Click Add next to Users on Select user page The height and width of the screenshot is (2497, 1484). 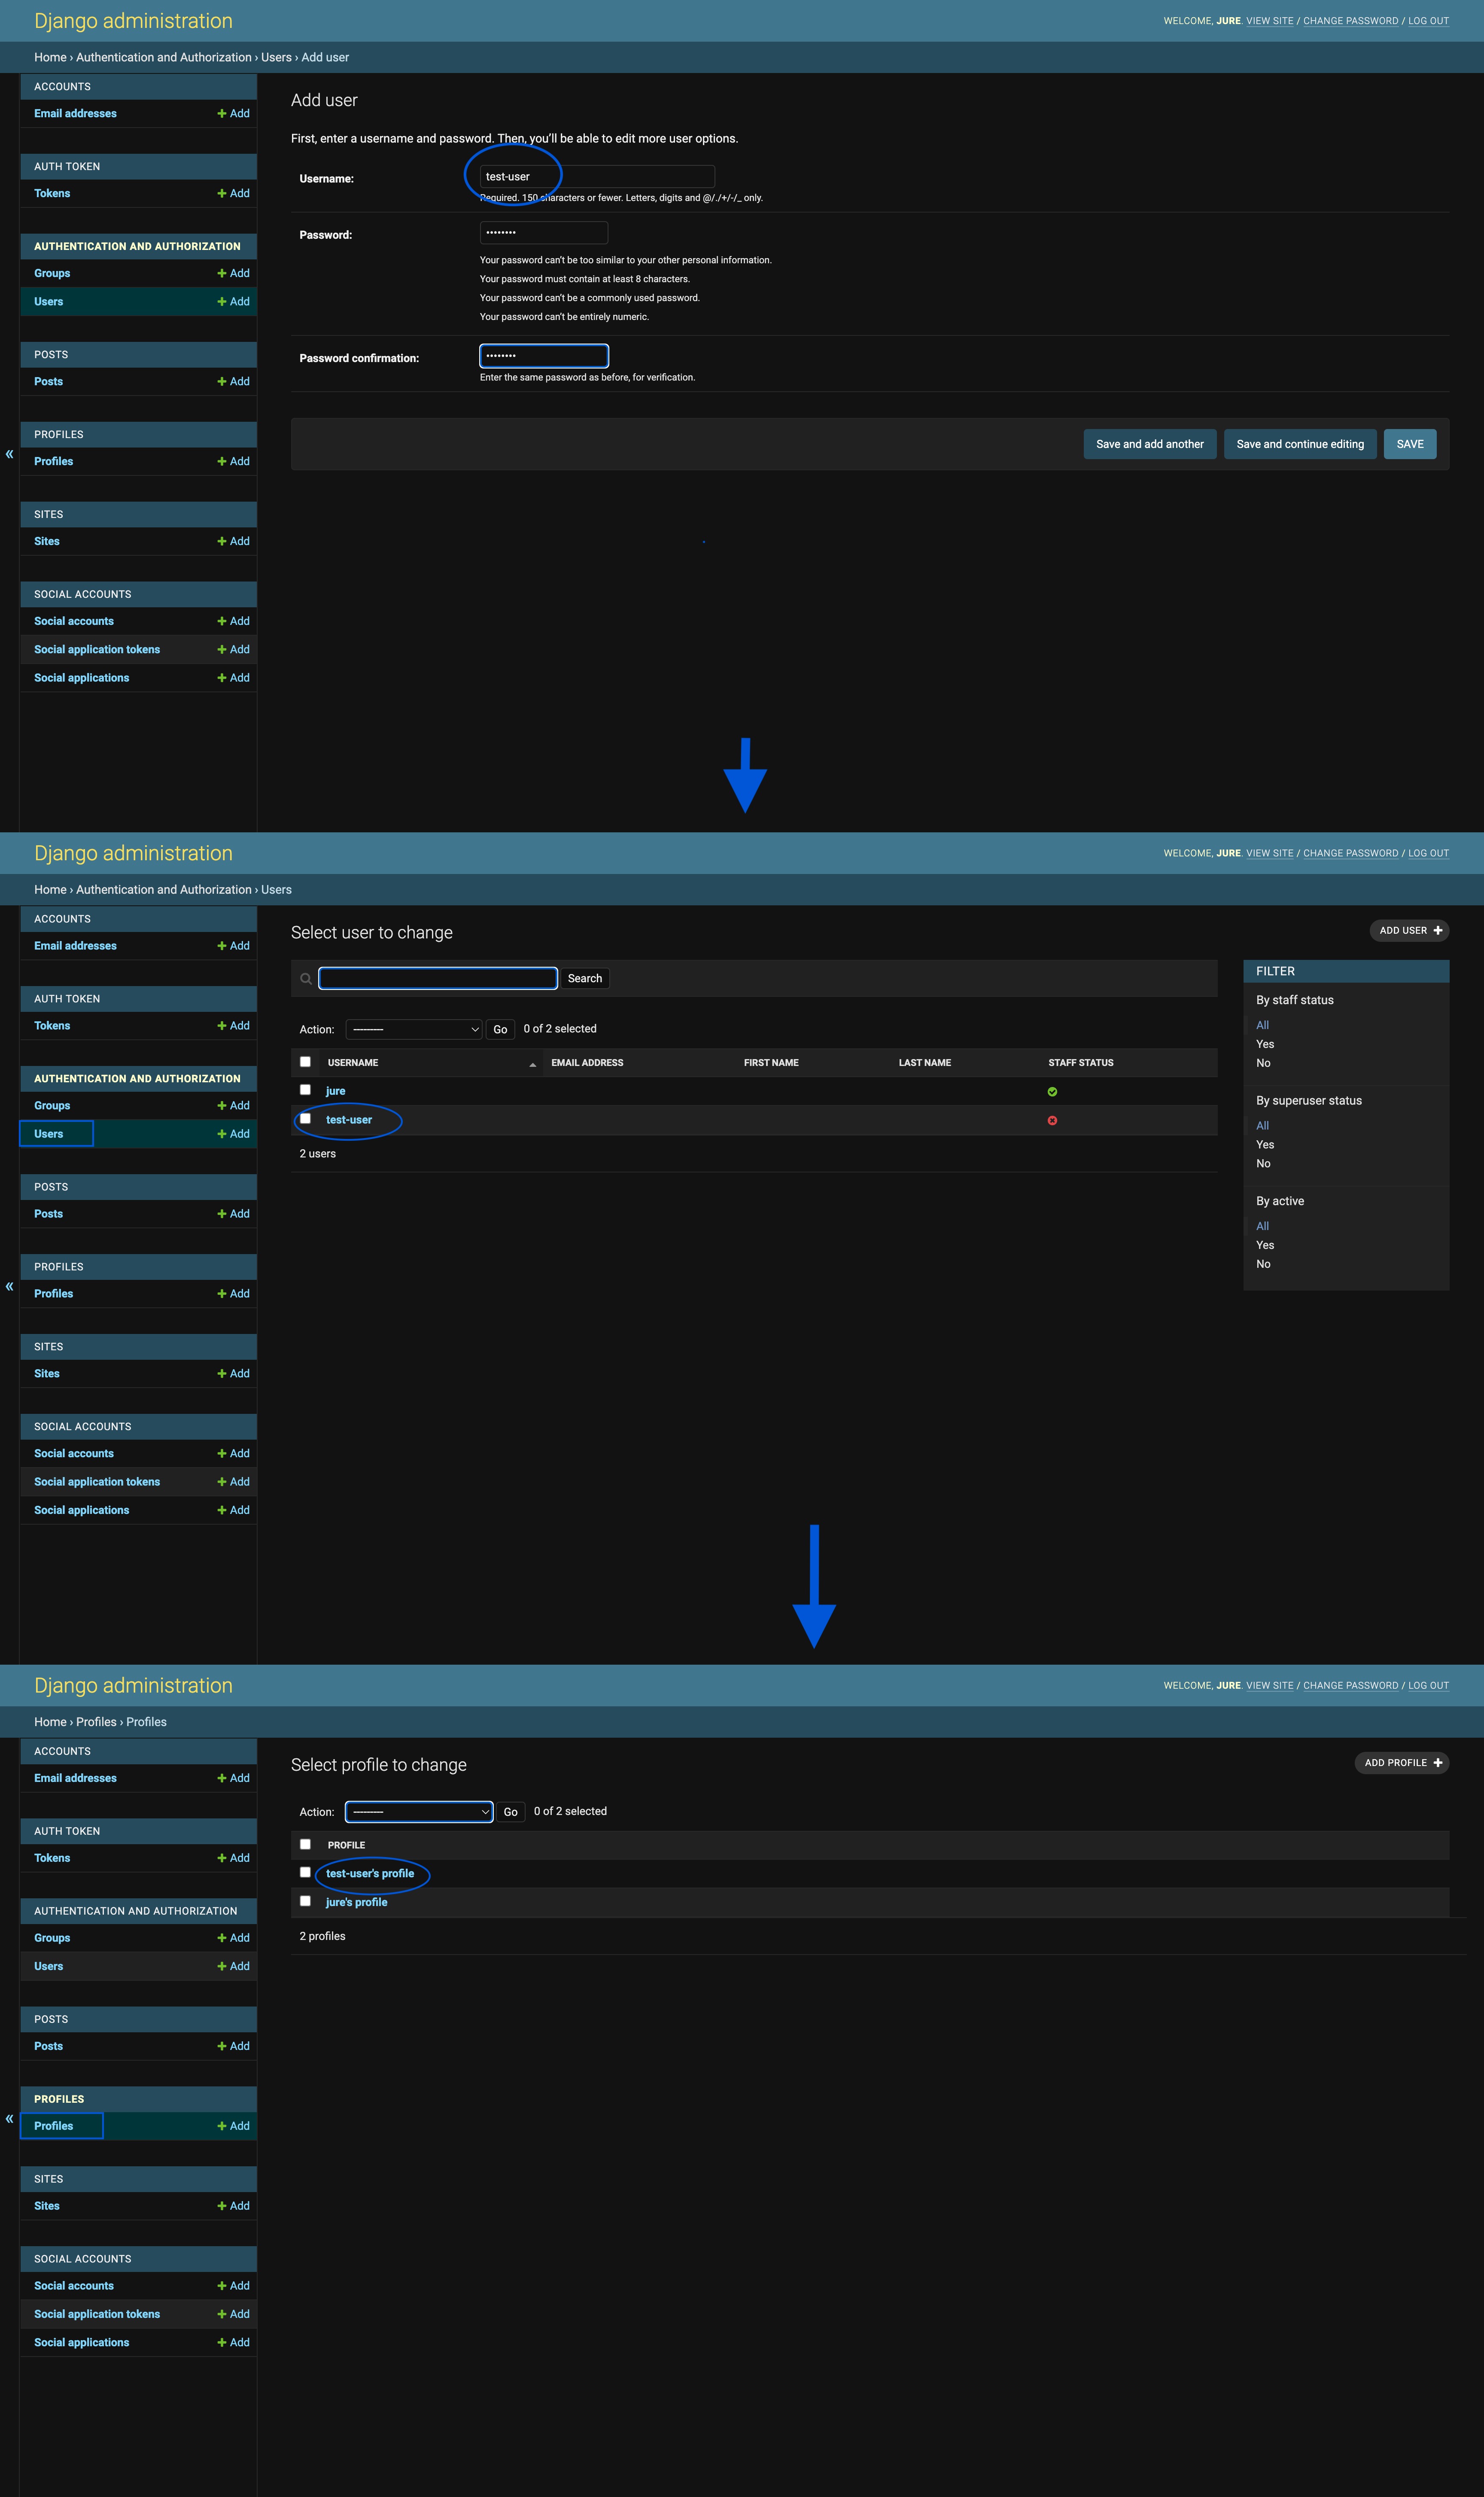234,1134
